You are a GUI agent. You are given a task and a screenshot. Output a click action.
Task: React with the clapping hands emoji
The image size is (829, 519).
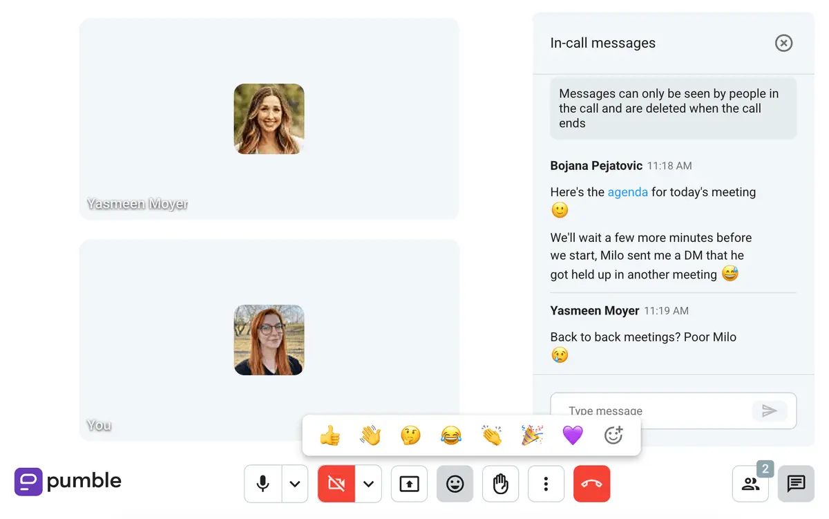point(491,435)
